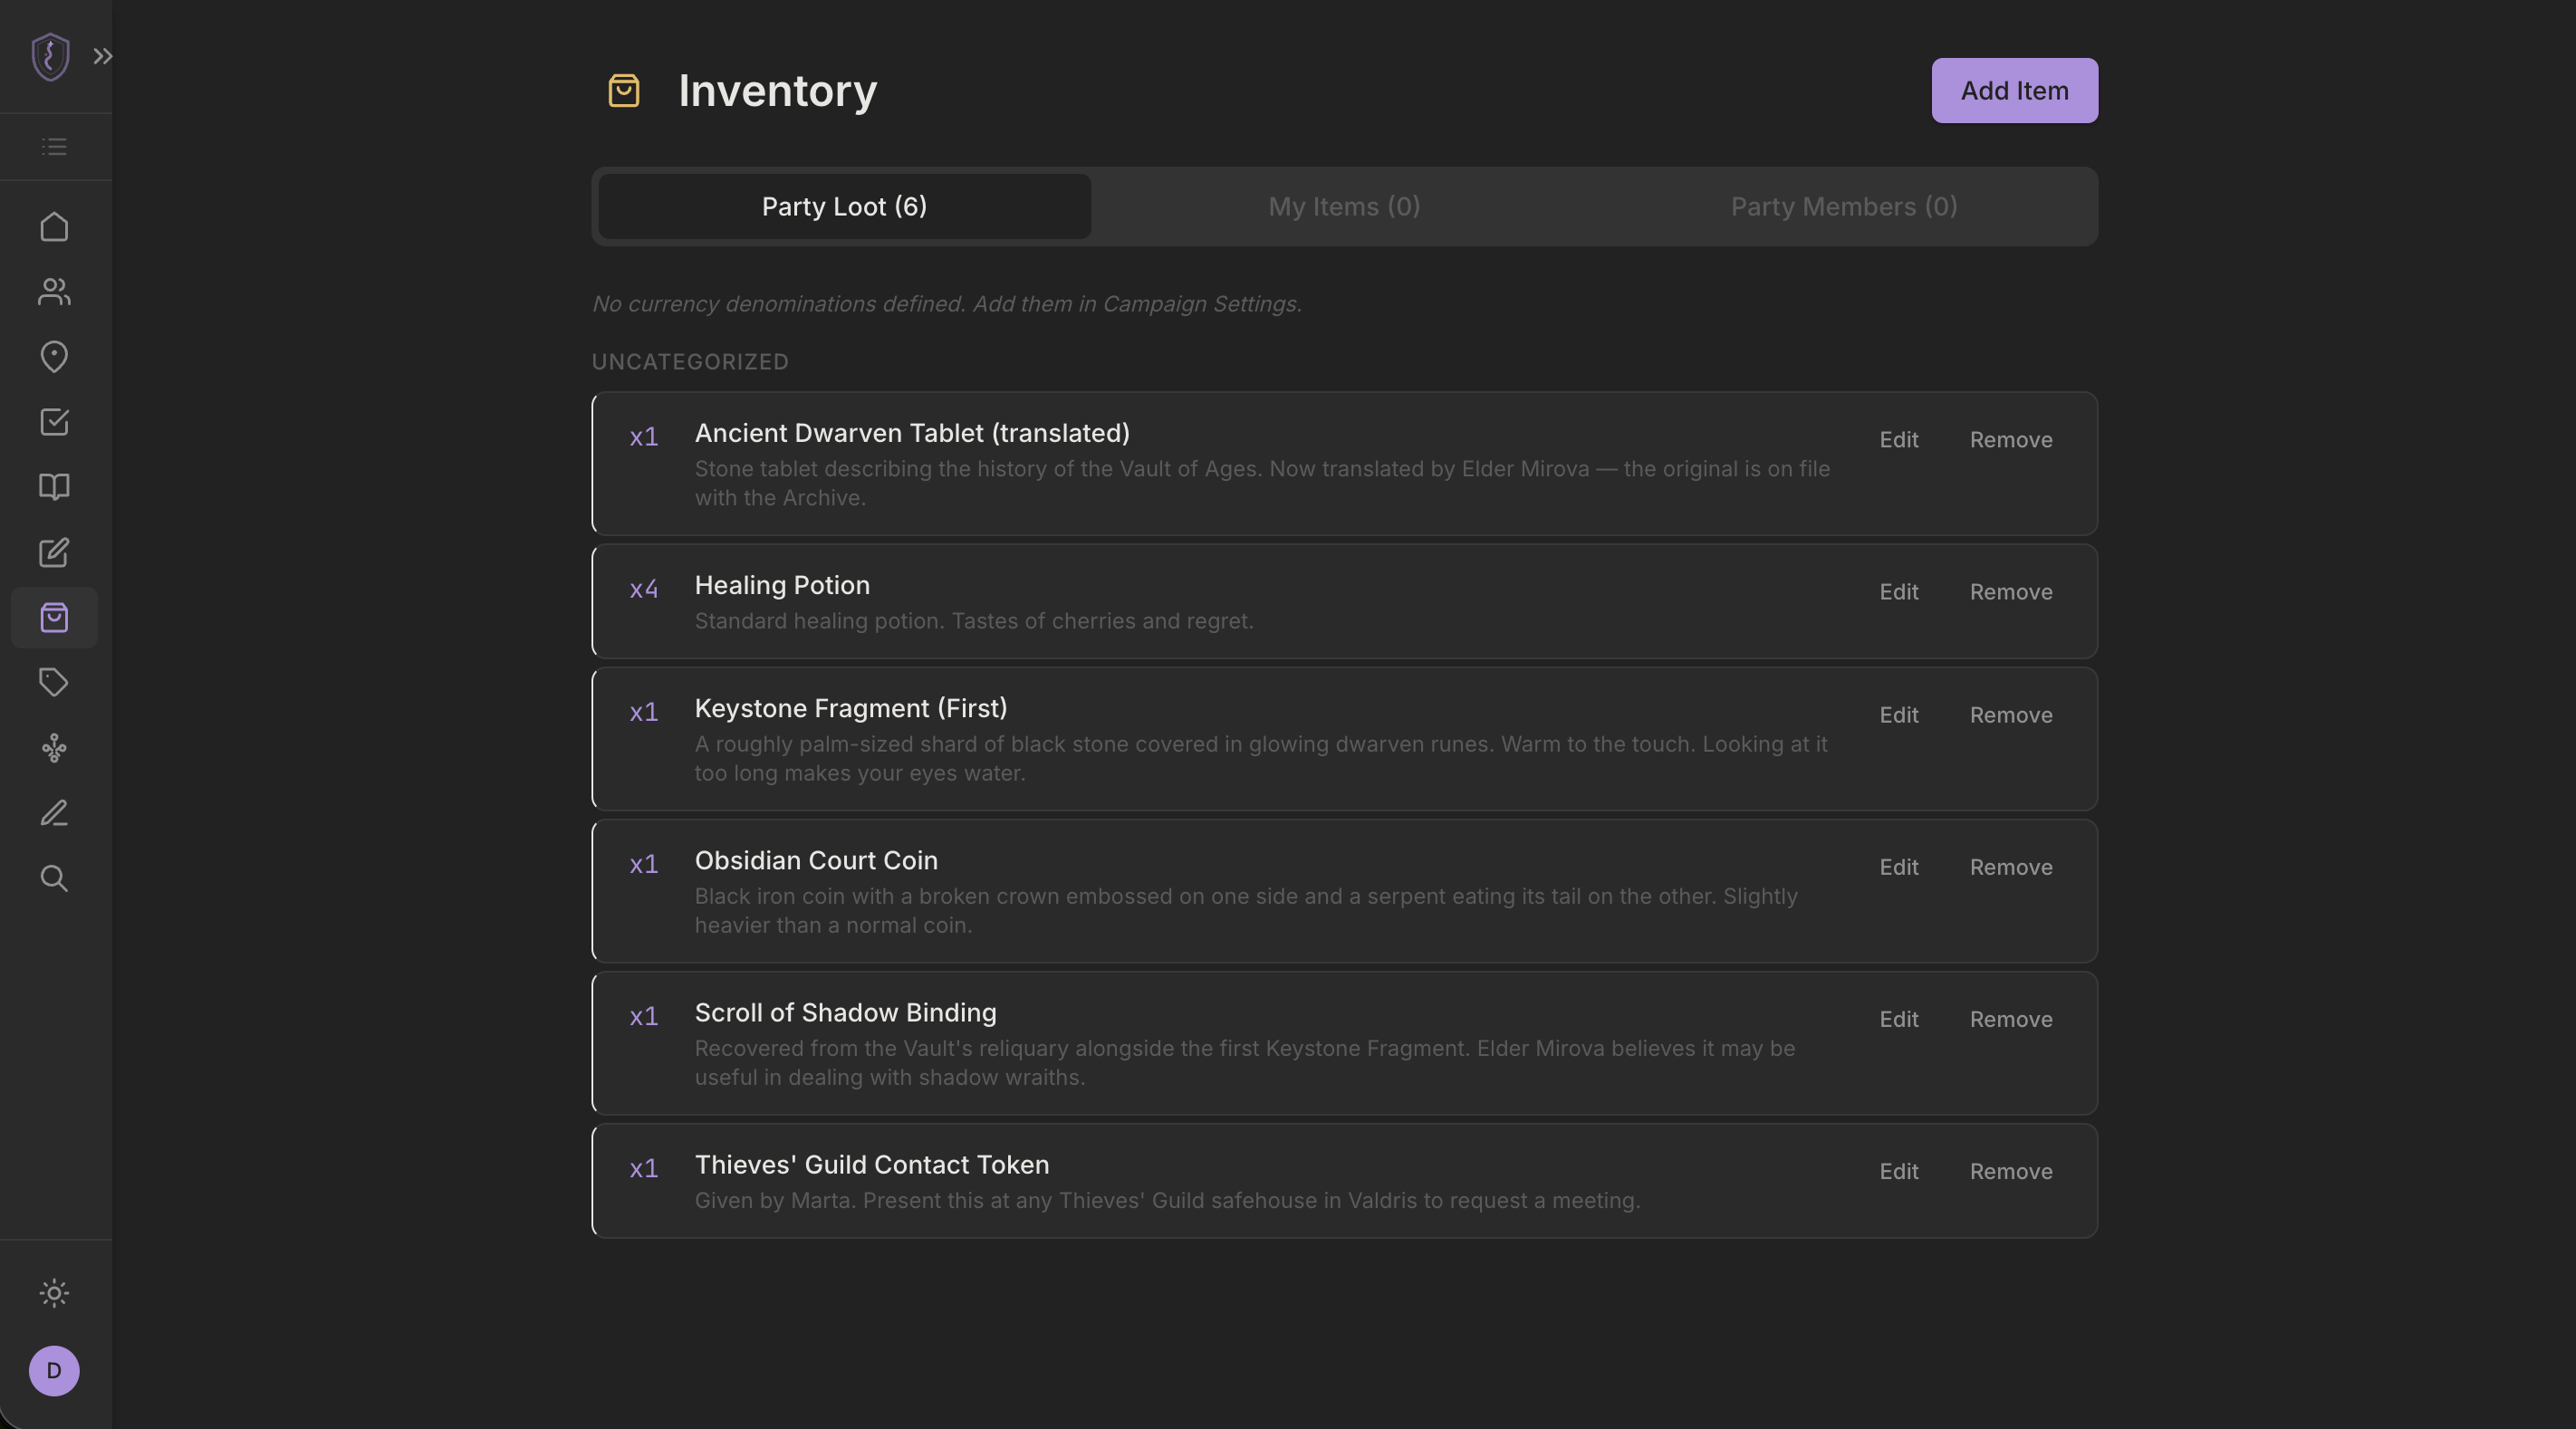Edit Scroll of Shadow Binding

click(1898, 1019)
